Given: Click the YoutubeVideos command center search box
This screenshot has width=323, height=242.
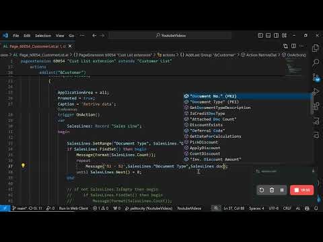Looking at the screenshot, I should tap(170, 36).
